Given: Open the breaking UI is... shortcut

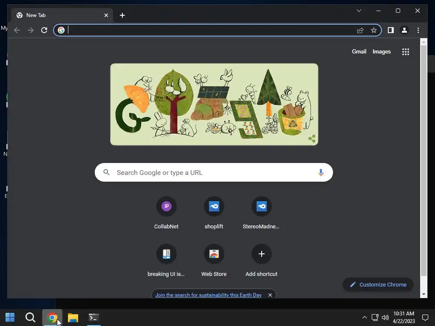Looking at the screenshot, I should click(166, 261).
